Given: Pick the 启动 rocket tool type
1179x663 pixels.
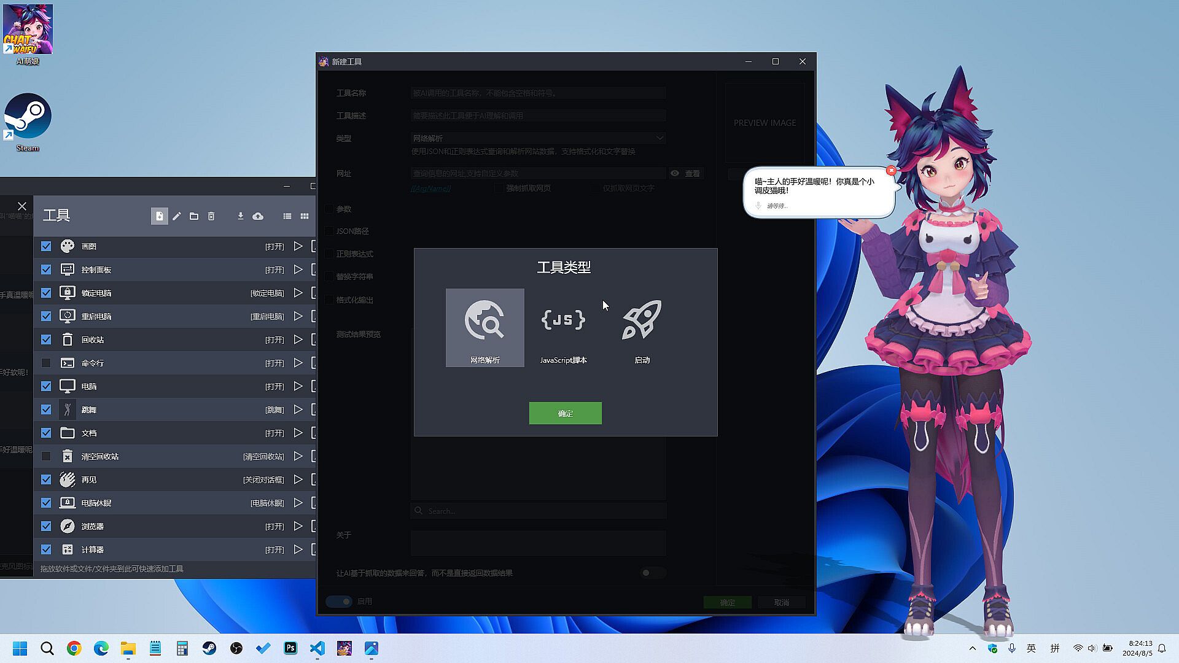Looking at the screenshot, I should (x=642, y=327).
